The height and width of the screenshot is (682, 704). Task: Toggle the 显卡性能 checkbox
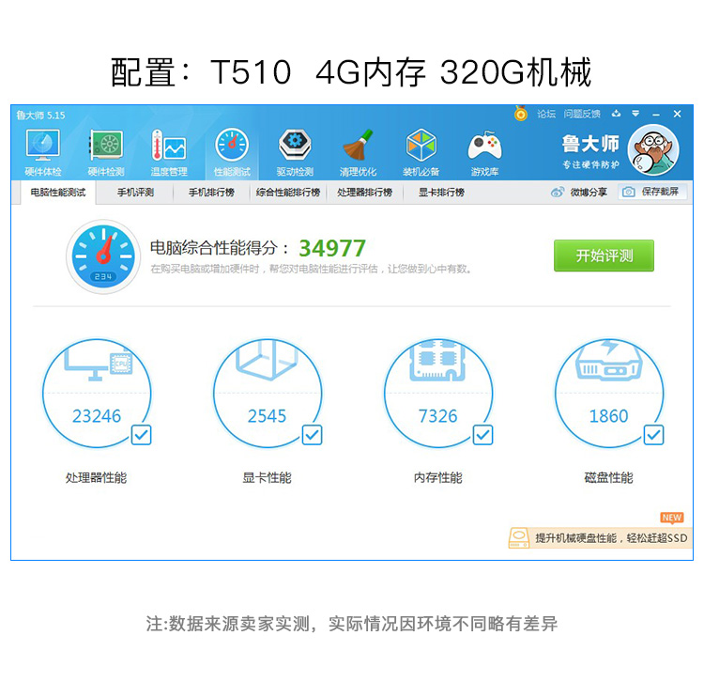click(x=312, y=435)
